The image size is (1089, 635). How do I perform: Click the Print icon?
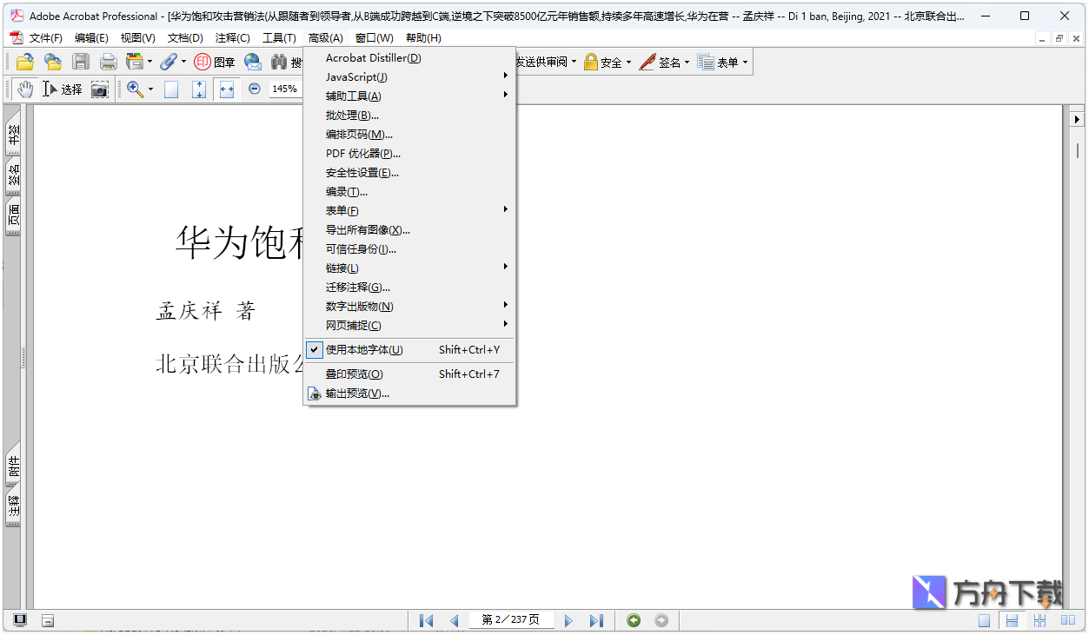[x=108, y=62]
